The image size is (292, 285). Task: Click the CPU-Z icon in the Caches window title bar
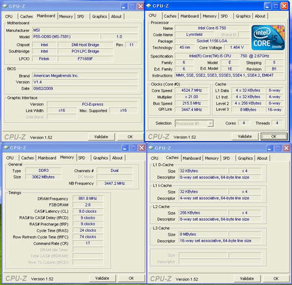[151, 148]
